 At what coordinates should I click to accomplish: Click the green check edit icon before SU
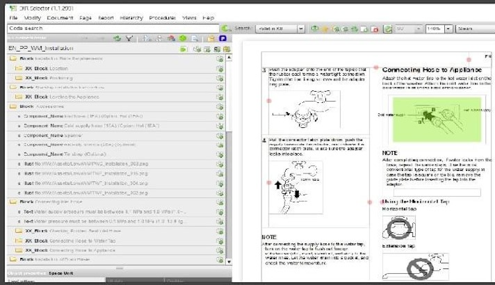click(x=387, y=29)
